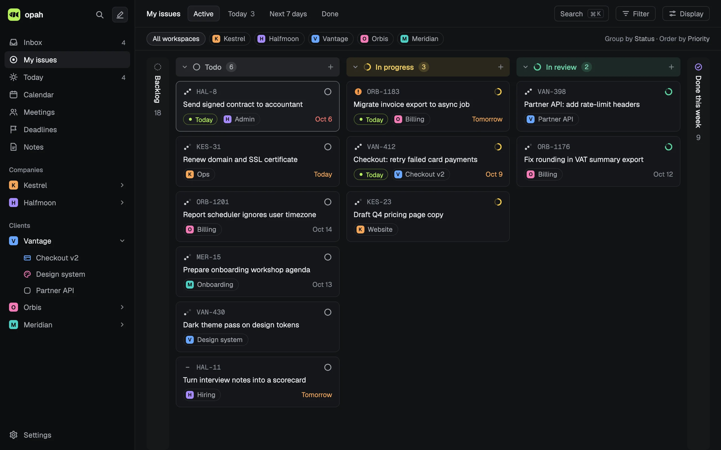Switch to the Next 7 days tab
This screenshot has height=450, width=721.
pos(288,14)
